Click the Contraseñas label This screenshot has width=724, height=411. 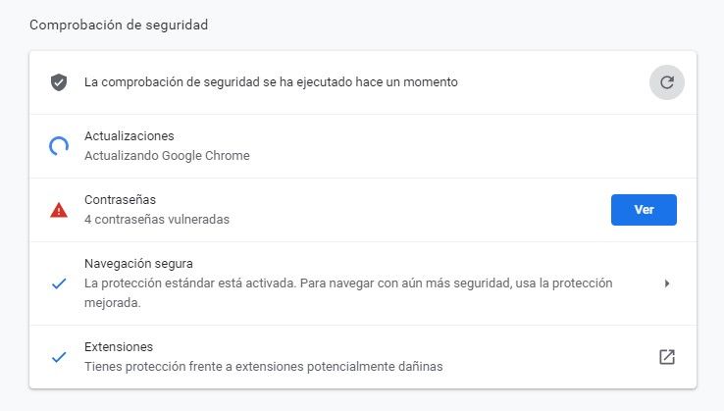click(x=120, y=199)
